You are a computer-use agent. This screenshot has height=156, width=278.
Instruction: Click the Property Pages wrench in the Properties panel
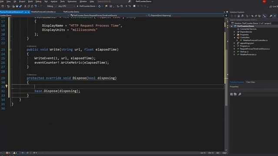(240, 94)
